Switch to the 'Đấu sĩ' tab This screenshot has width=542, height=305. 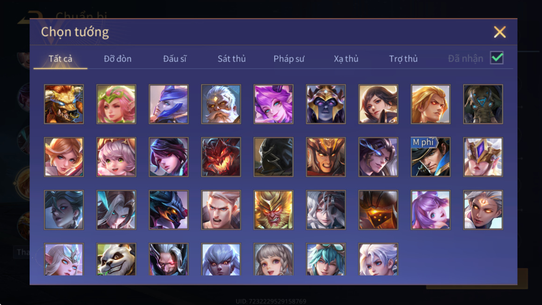click(175, 59)
